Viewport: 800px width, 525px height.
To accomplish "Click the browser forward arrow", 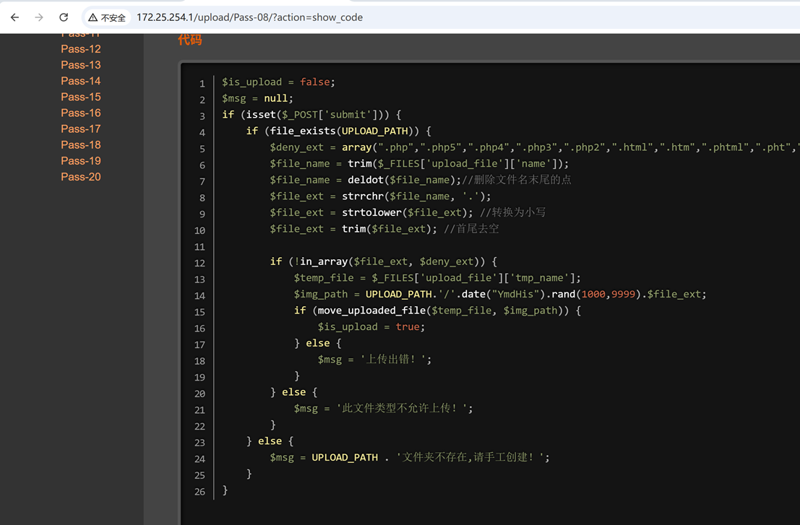I will click(39, 17).
